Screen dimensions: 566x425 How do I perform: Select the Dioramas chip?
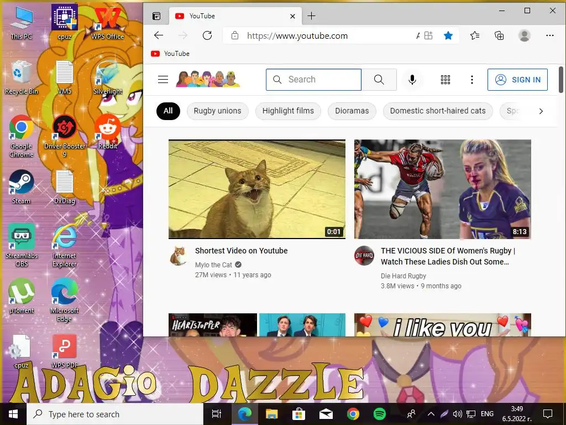[352, 111]
